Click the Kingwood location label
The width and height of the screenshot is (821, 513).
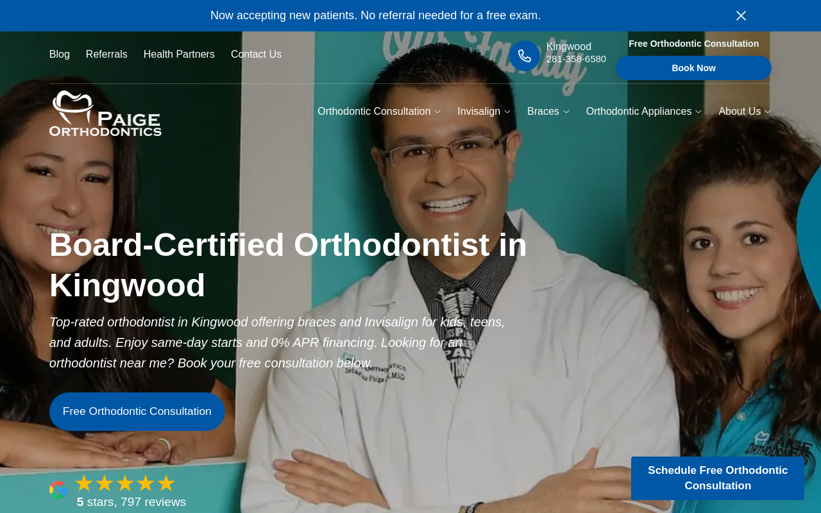coord(569,47)
